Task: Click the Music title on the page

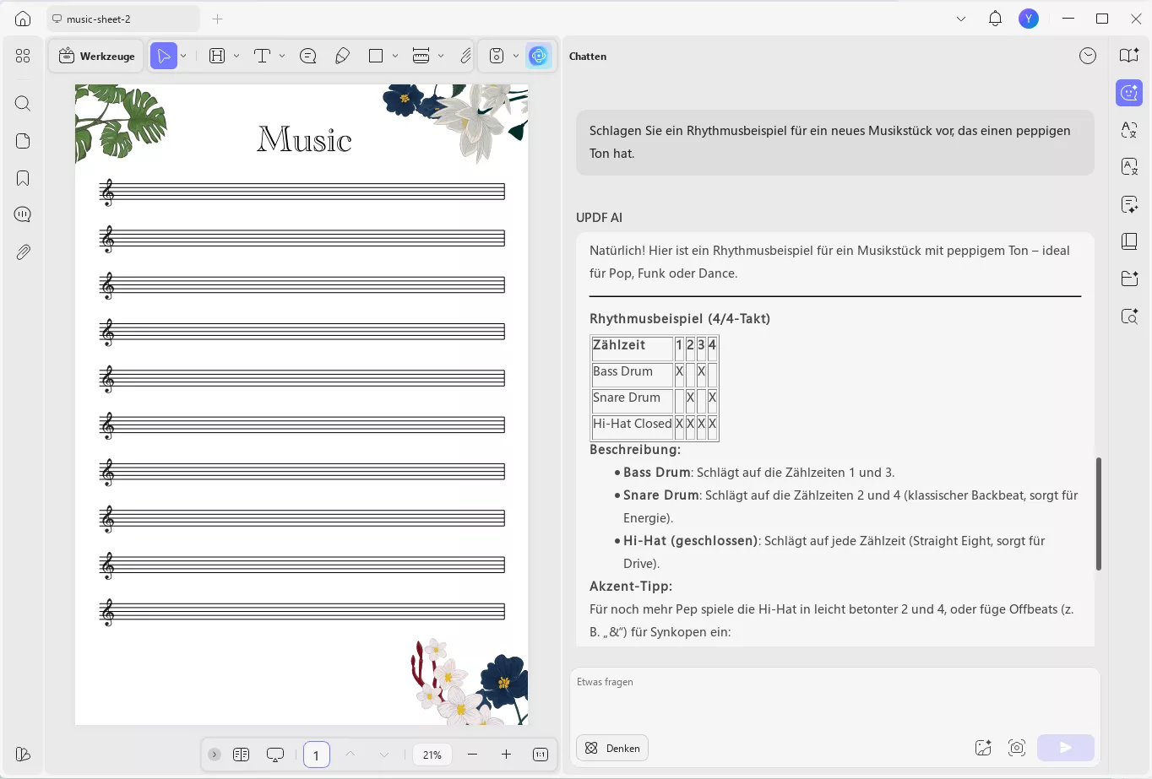Action: coord(304,139)
